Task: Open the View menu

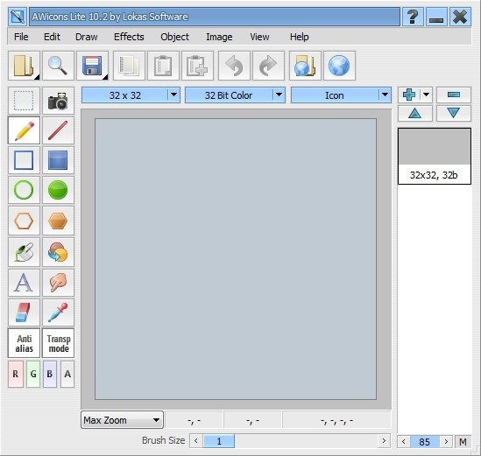Action: click(x=259, y=37)
